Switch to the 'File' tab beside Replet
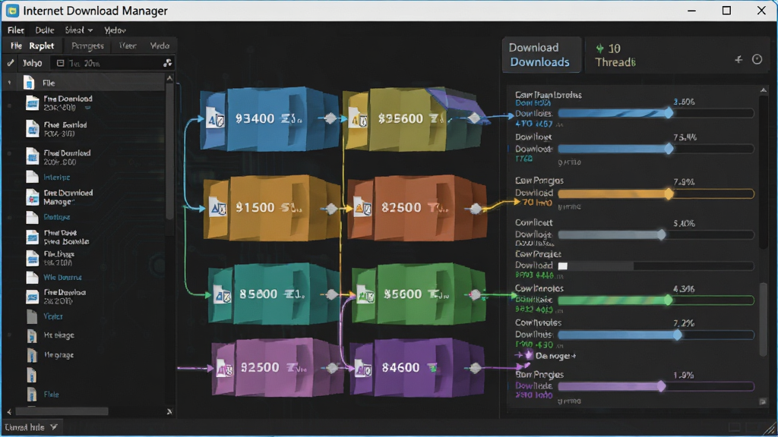 (x=16, y=46)
